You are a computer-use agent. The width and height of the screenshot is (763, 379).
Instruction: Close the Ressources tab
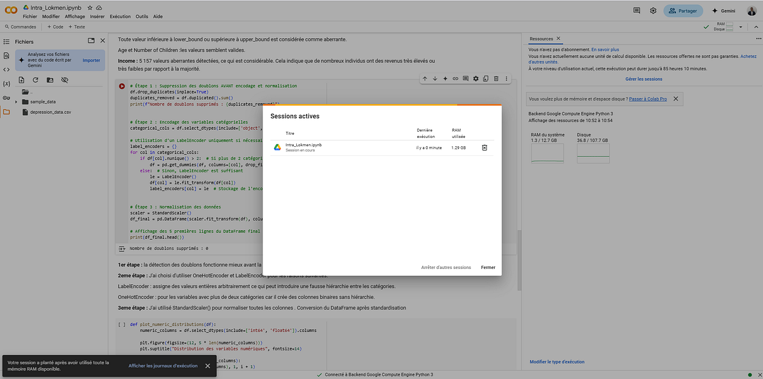558,39
